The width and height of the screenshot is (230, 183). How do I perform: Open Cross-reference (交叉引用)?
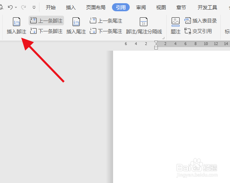click(x=198, y=31)
